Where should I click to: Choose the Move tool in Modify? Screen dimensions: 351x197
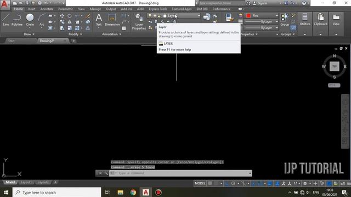point(62,16)
